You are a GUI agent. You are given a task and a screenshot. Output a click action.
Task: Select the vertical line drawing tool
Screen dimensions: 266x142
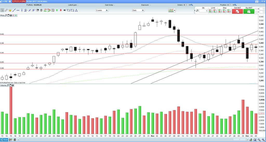point(22,10)
